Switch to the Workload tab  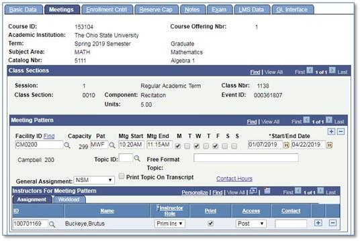point(69,199)
